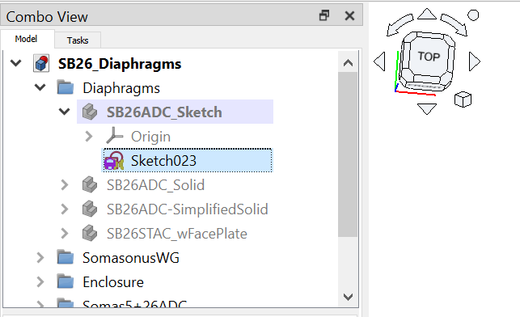Select the Sketch023 label

pyautogui.click(x=163, y=161)
